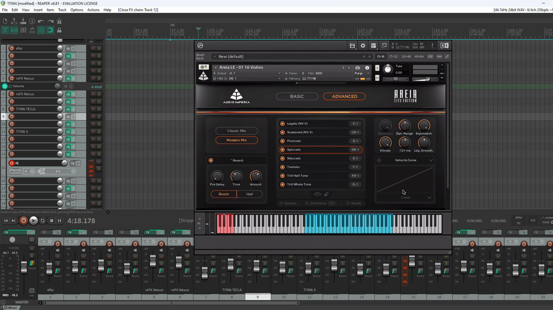Click the reverb Amount knob

pyautogui.click(x=255, y=176)
